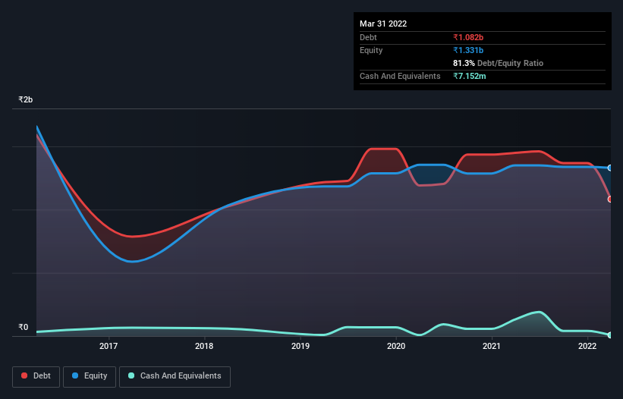Toggle the Debt series legend button

(x=36, y=376)
